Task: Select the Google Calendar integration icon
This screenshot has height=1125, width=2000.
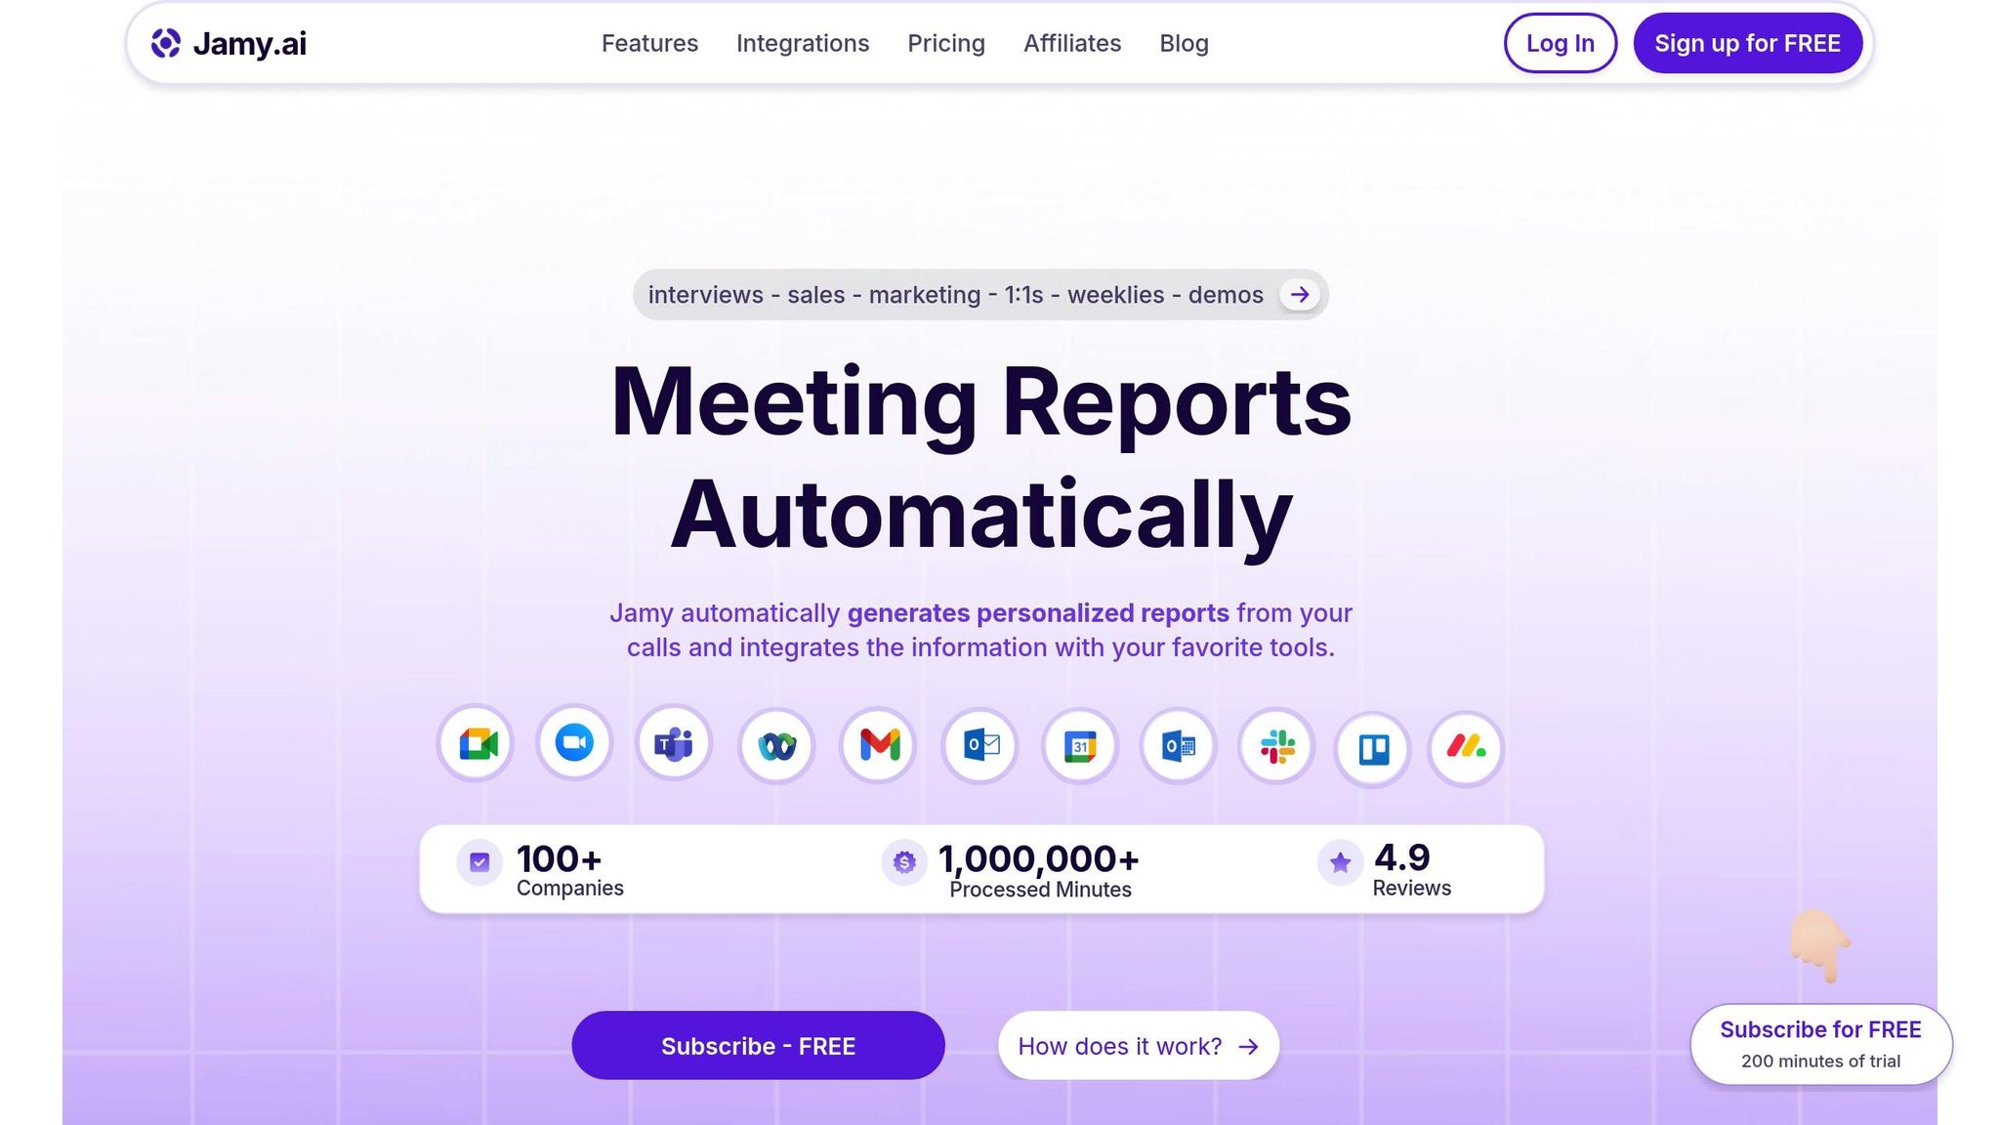Action: coord(1079,747)
